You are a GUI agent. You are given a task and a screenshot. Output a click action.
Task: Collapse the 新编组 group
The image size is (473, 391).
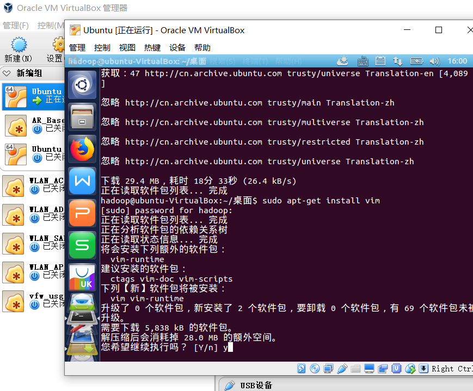7,73
